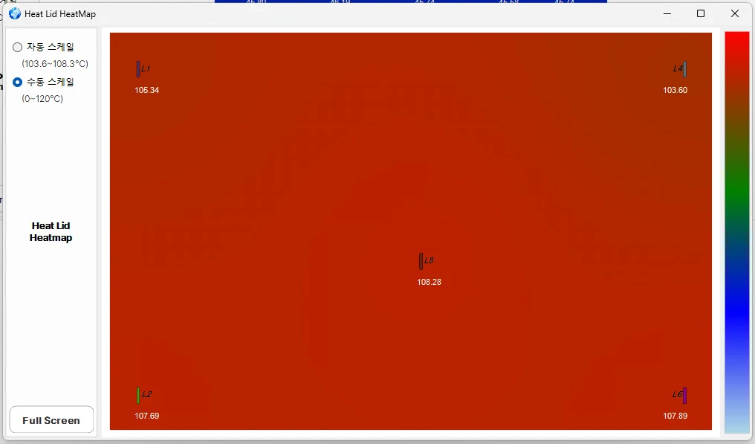Image resolution: width=755 pixels, height=444 pixels.
Task: Minimize the Heat Lid HeatMap window
Action: (x=667, y=13)
